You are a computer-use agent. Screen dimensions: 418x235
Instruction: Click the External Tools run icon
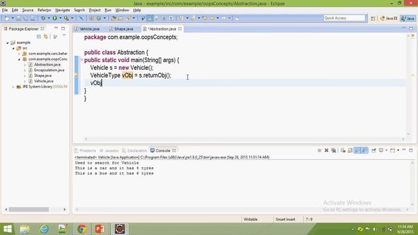tap(67, 18)
